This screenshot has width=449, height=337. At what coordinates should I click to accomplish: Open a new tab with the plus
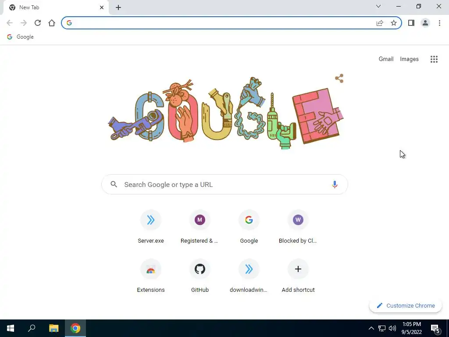point(118,7)
